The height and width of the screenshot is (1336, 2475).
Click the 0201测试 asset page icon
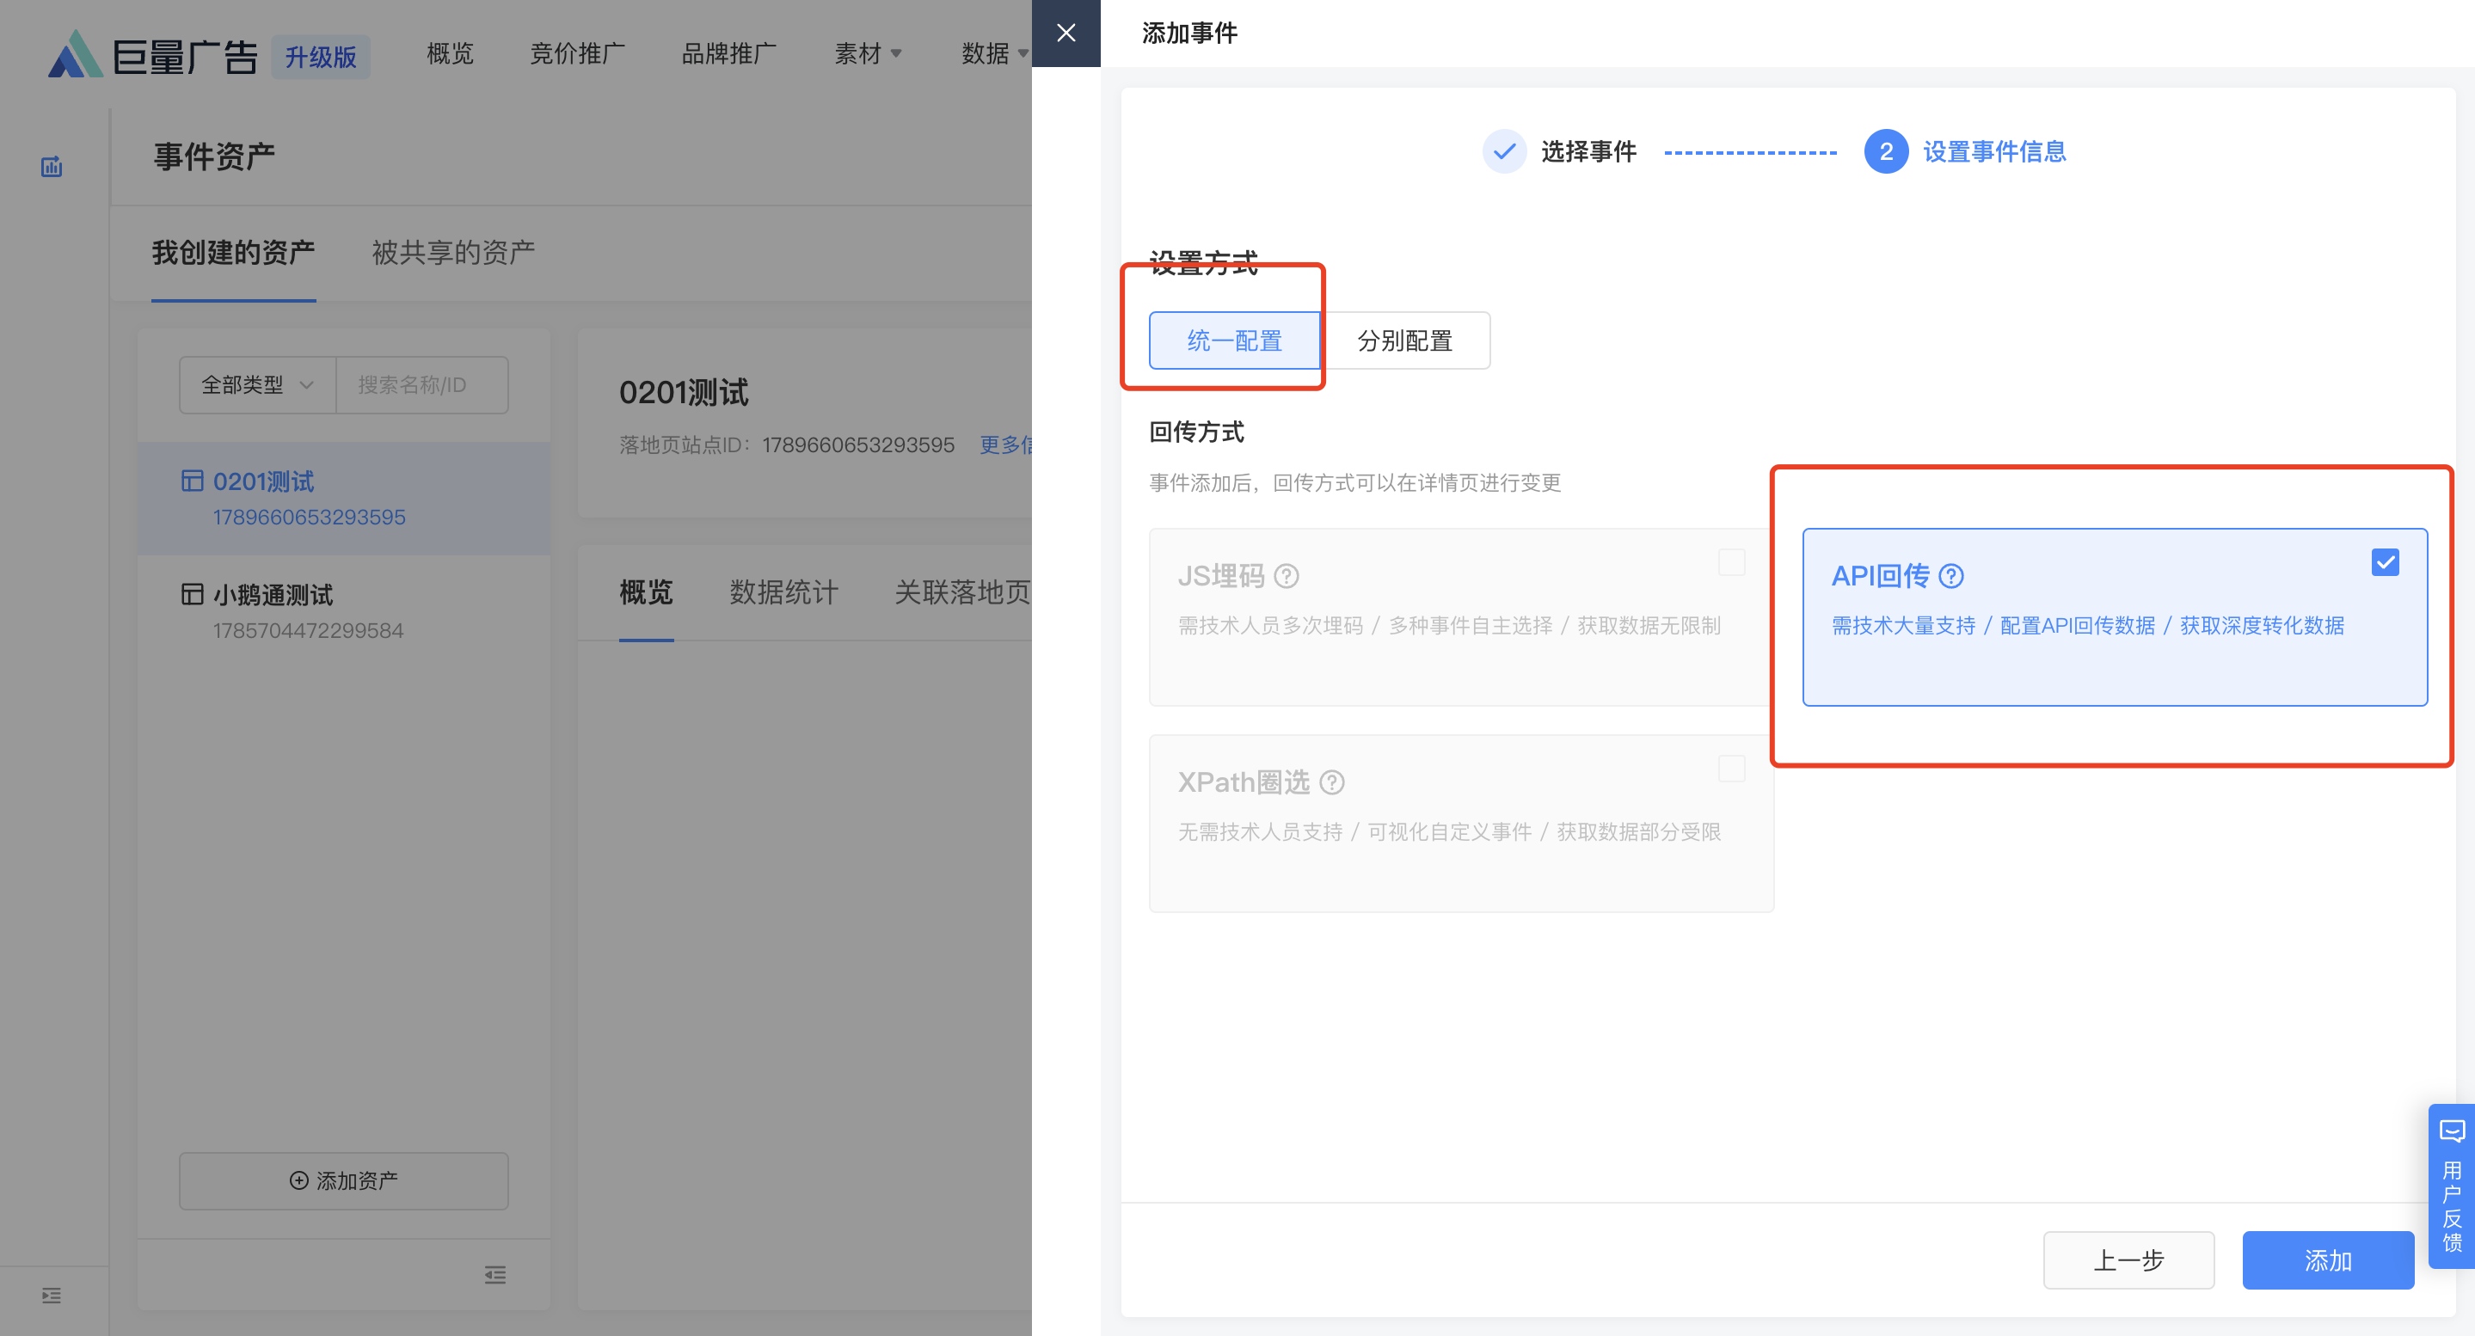click(x=192, y=481)
